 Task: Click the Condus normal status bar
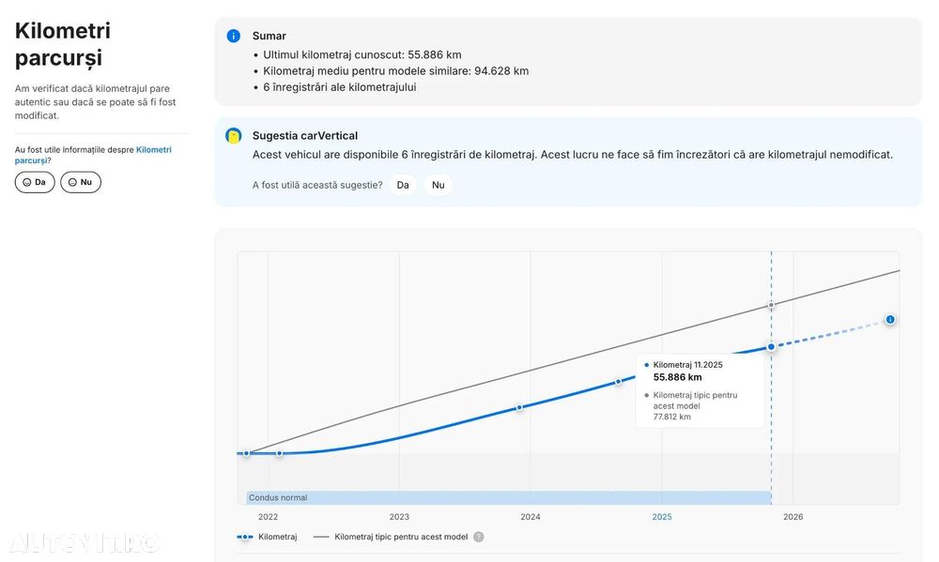click(508, 497)
